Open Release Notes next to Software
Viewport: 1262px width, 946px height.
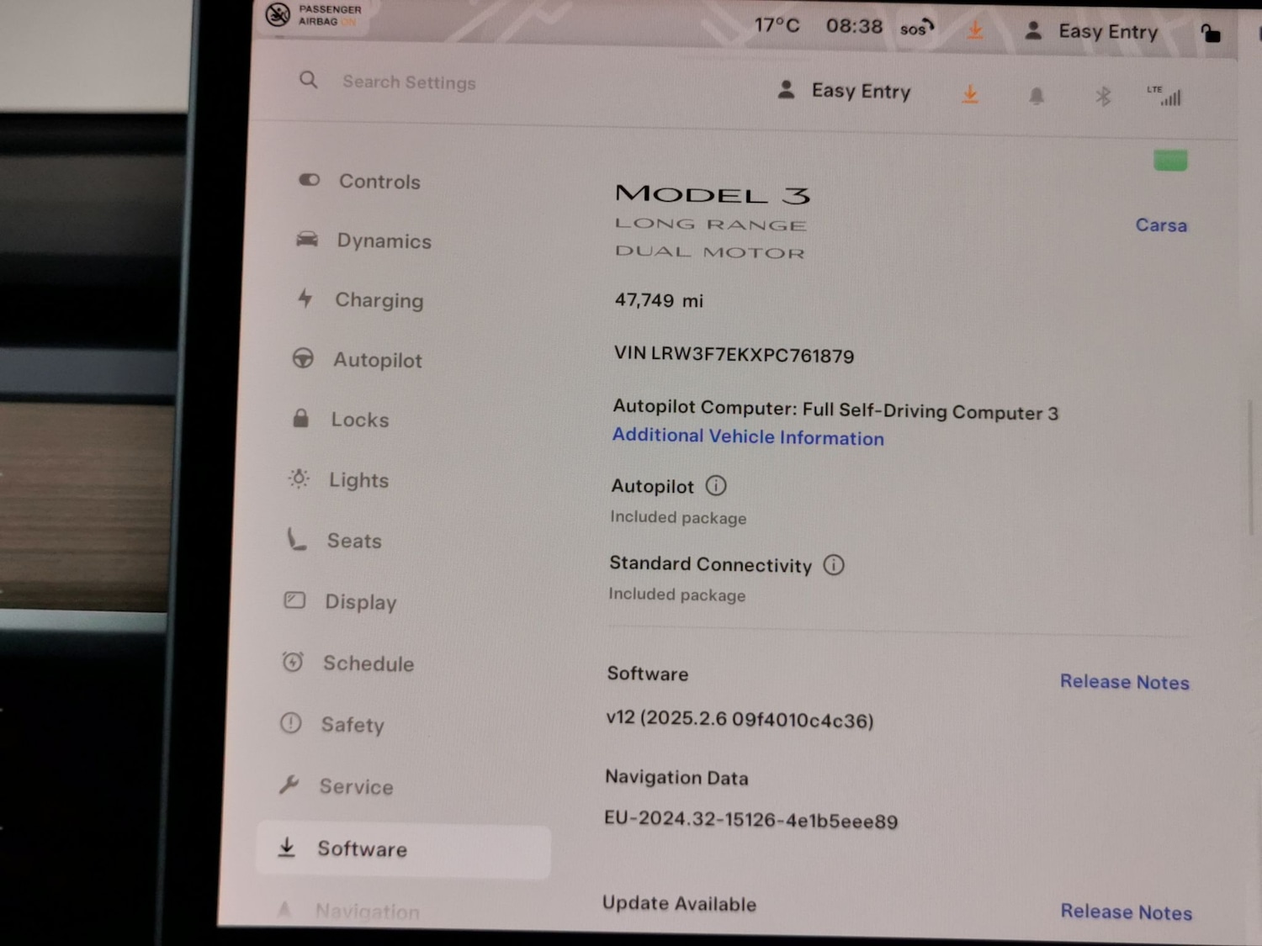tap(1125, 682)
